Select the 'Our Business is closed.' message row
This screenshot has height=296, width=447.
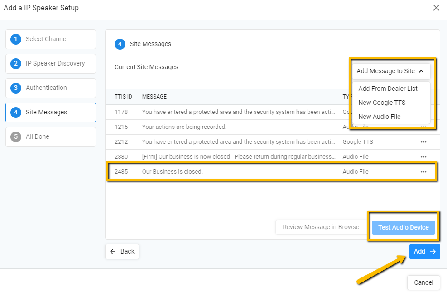pyautogui.click(x=226, y=172)
